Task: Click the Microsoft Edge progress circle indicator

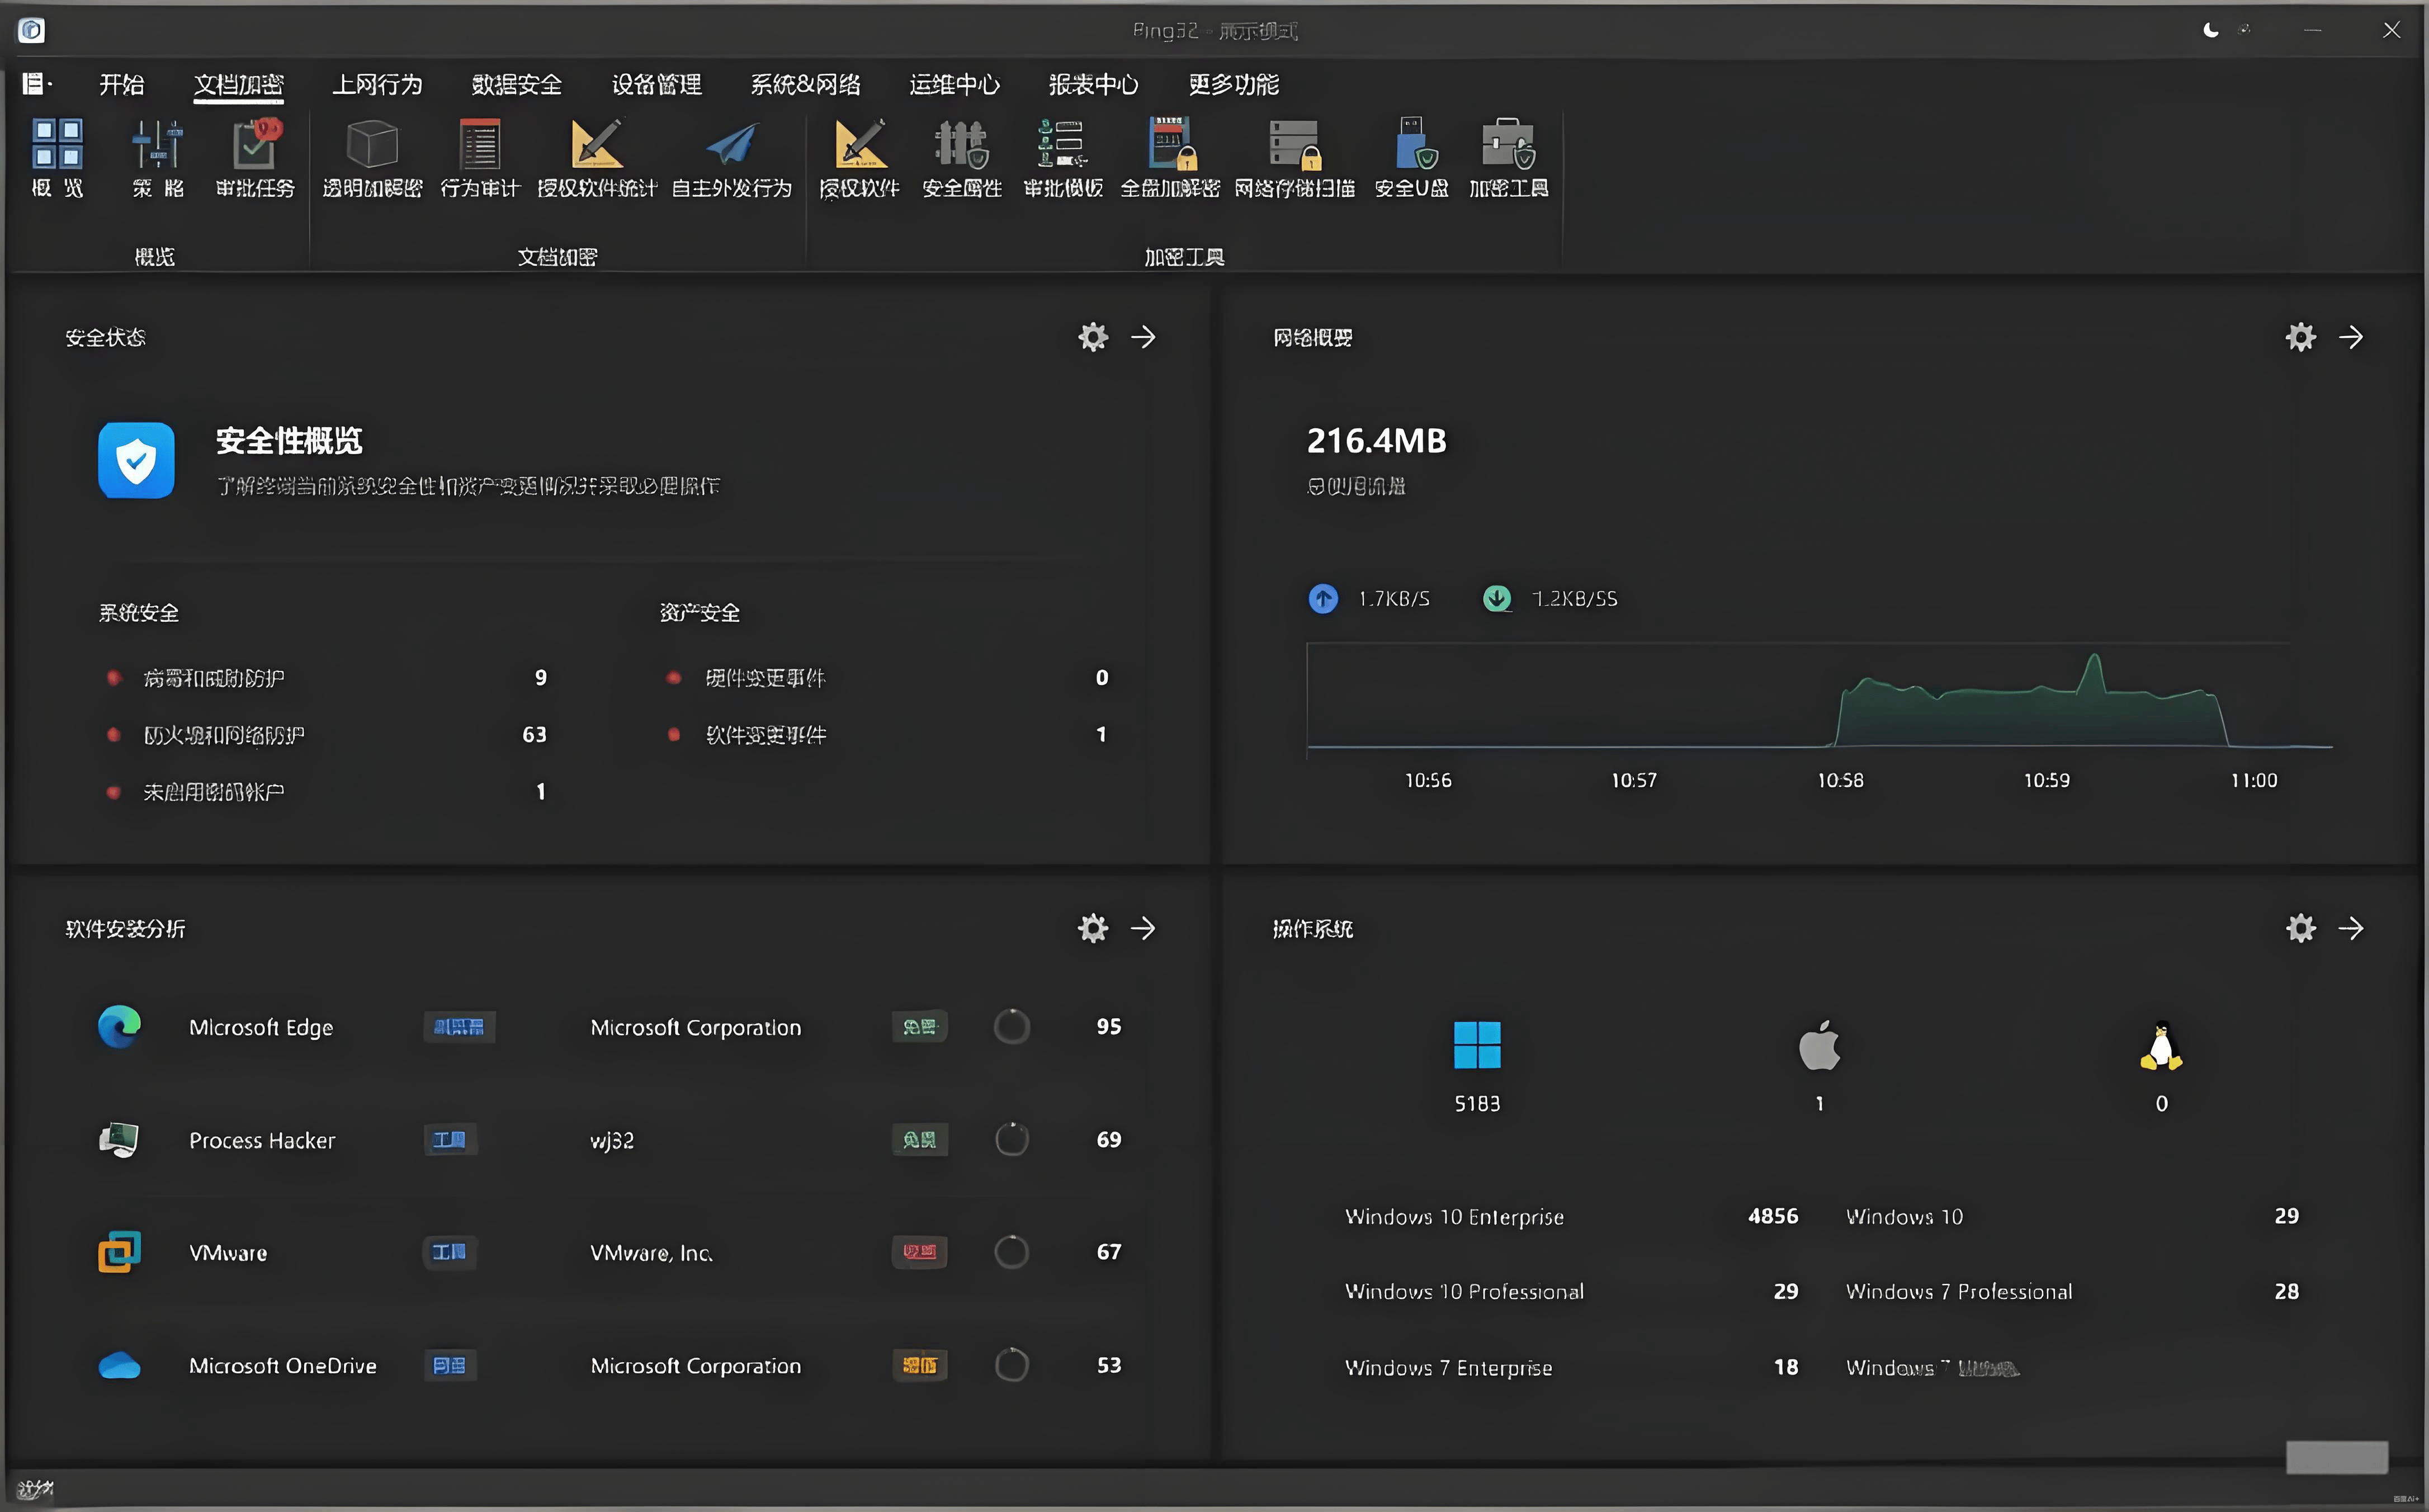Action: click(x=1011, y=1027)
